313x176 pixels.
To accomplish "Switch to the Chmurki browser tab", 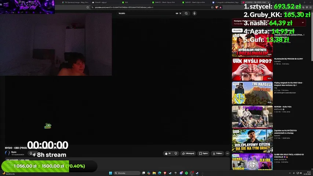I will 105,3.
